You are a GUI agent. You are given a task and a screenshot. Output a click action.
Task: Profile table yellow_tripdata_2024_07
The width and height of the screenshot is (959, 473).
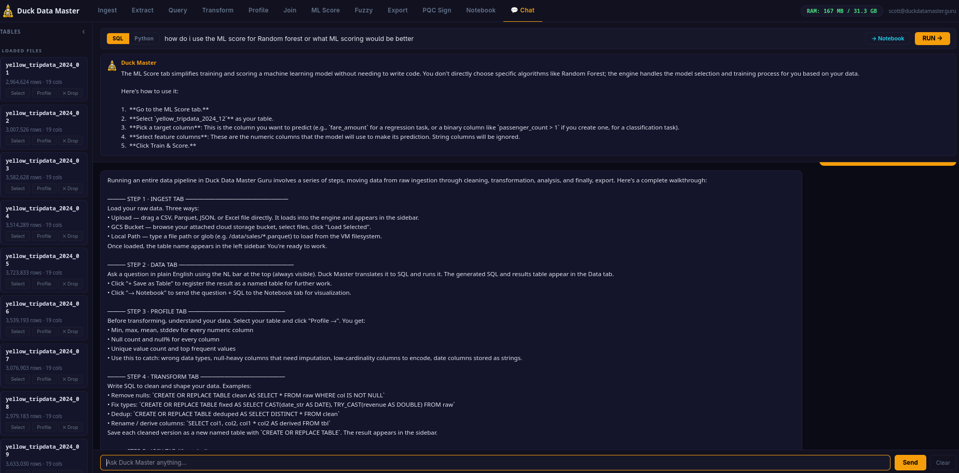pyautogui.click(x=44, y=379)
